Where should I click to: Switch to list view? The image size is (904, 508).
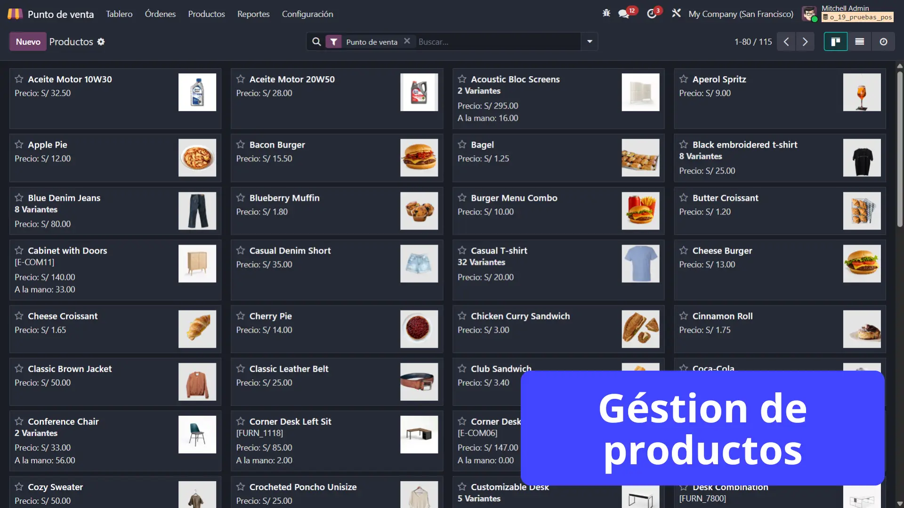pyautogui.click(x=860, y=42)
